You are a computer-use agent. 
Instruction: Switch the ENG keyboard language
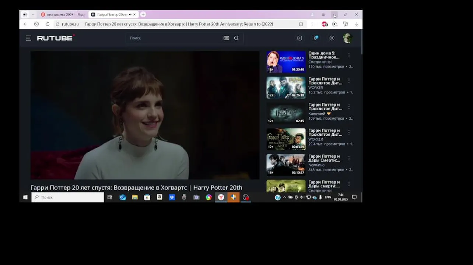pyautogui.click(x=327, y=197)
